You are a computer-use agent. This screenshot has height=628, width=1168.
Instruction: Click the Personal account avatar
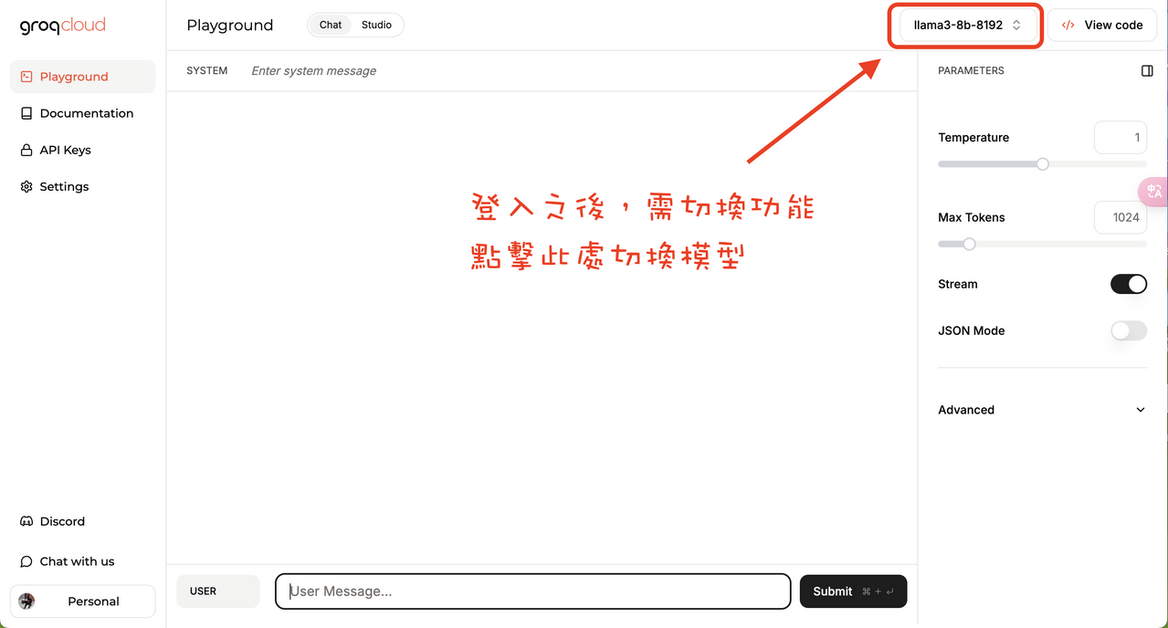[x=26, y=602]
